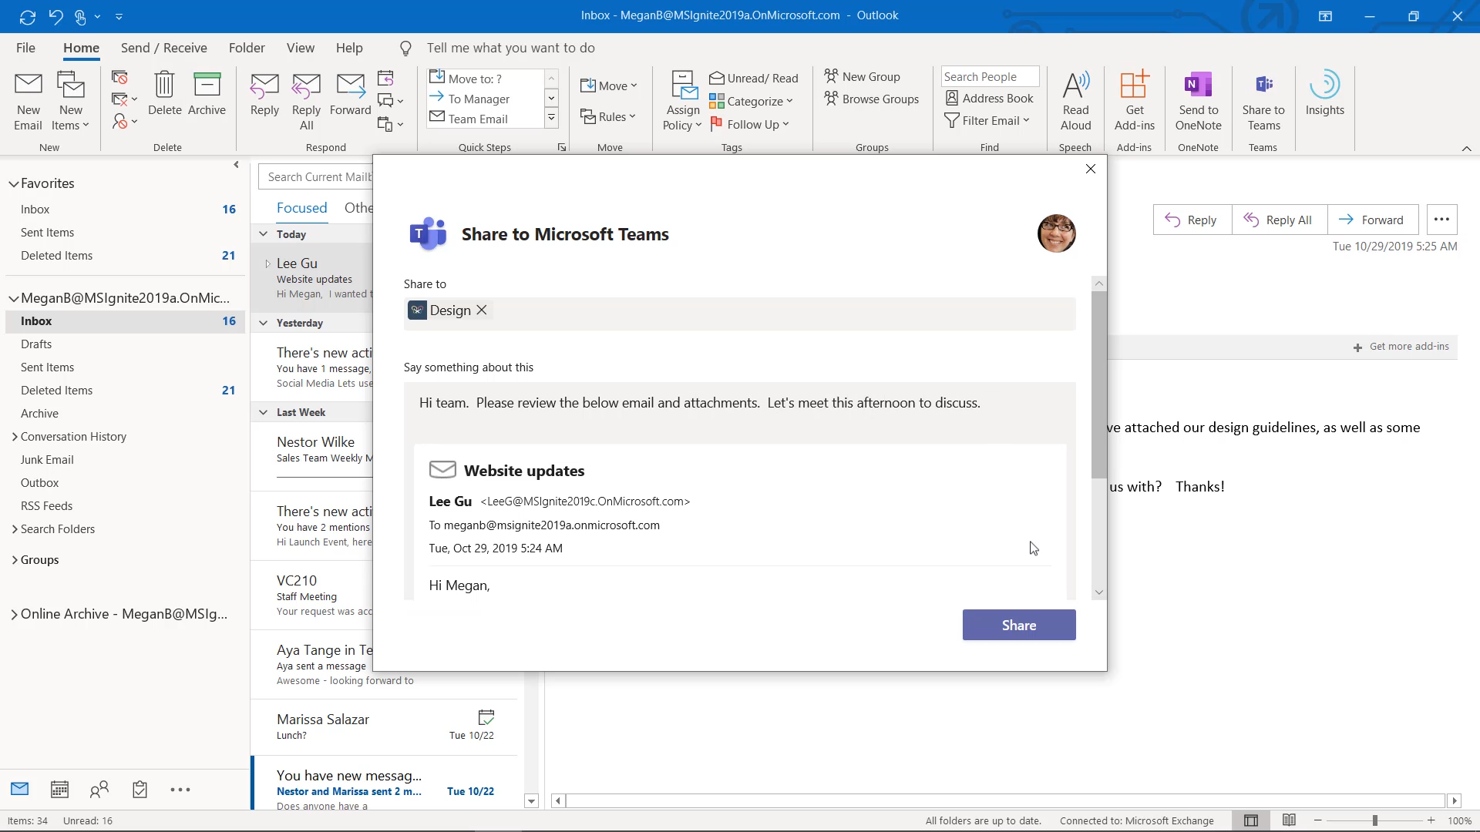This screenshot has width=1480, height=832.
Task: Click Reply All button in reading pane
Action: tap(1280, 220)
